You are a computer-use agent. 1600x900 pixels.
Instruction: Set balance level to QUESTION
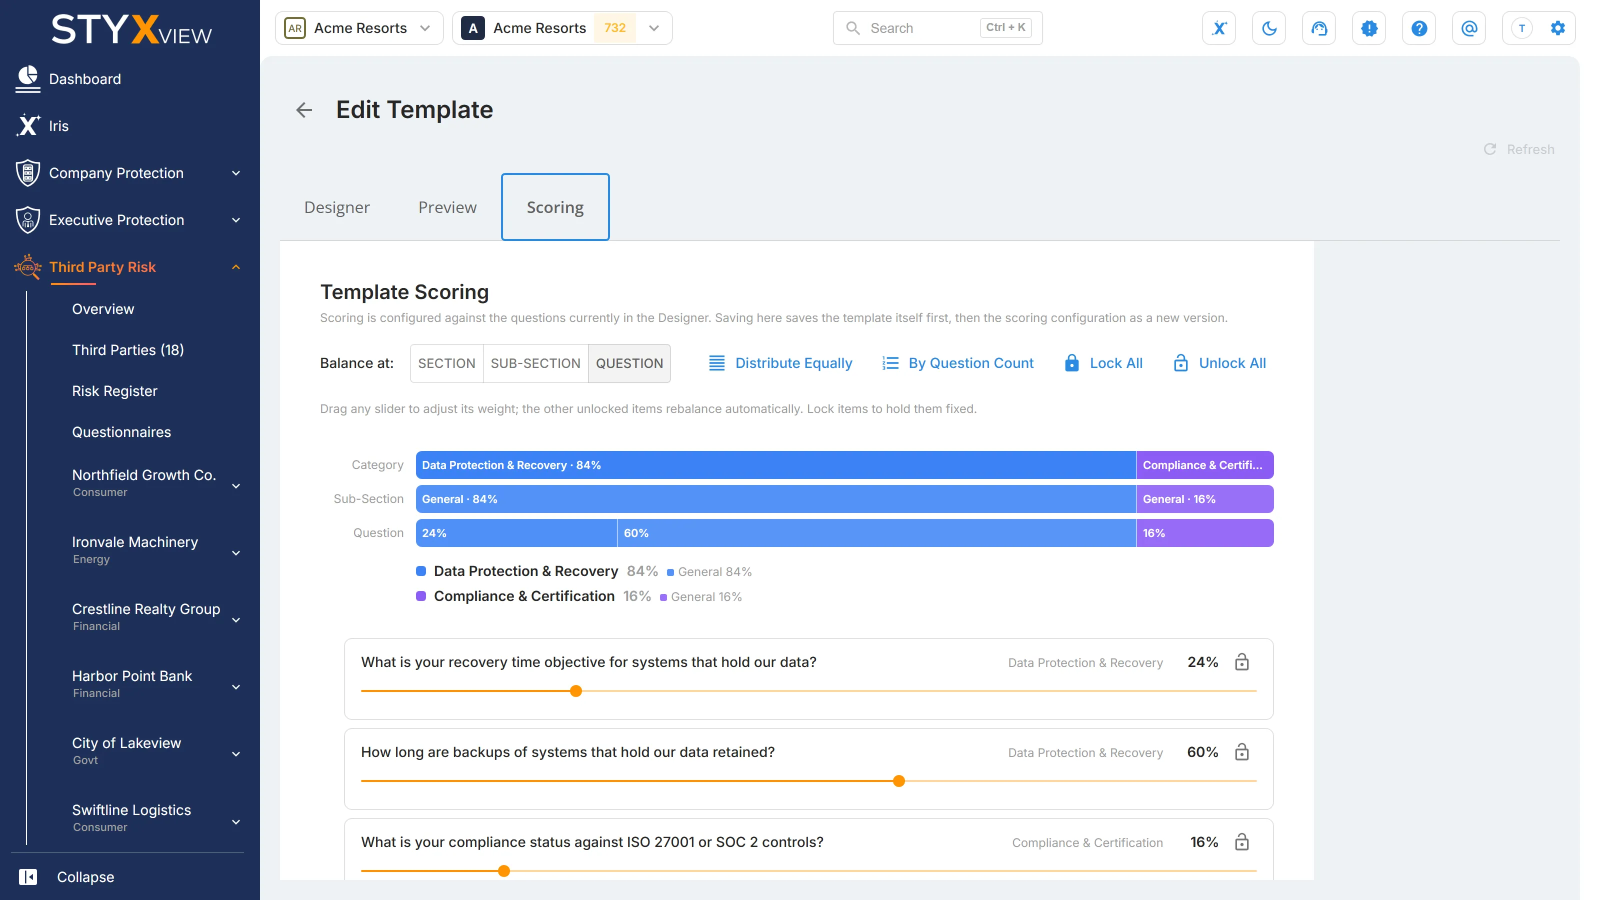(x=629, y=363)
